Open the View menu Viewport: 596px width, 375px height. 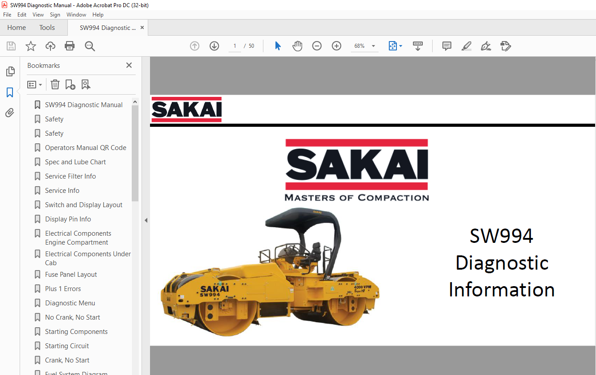point(38,15)
